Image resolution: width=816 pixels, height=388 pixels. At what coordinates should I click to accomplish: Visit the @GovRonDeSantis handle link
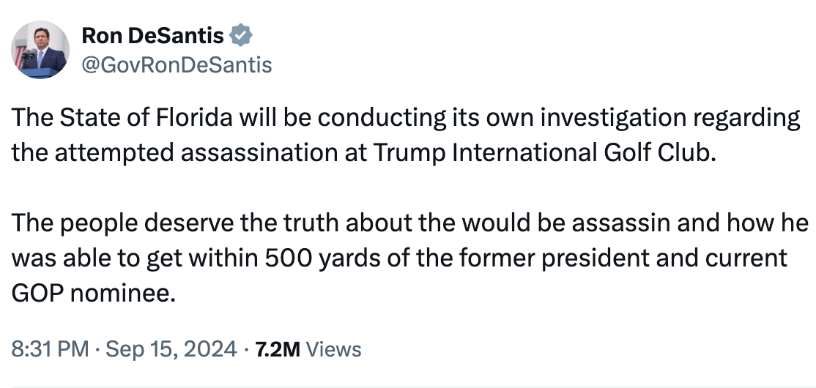click(177, 65)
